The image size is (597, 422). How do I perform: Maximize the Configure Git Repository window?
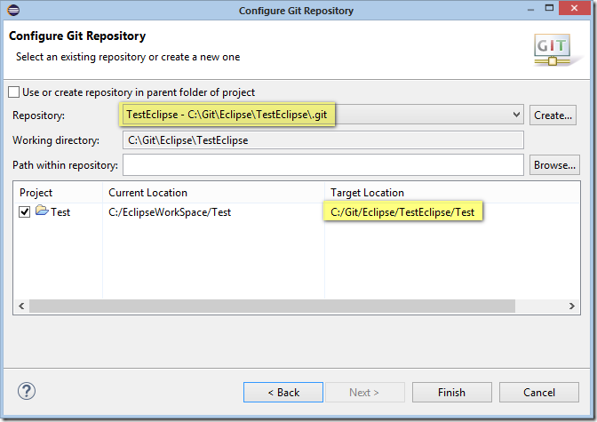click(x=549, y=8)
